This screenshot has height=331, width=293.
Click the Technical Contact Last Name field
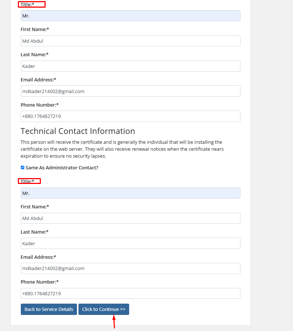(130, 243)
